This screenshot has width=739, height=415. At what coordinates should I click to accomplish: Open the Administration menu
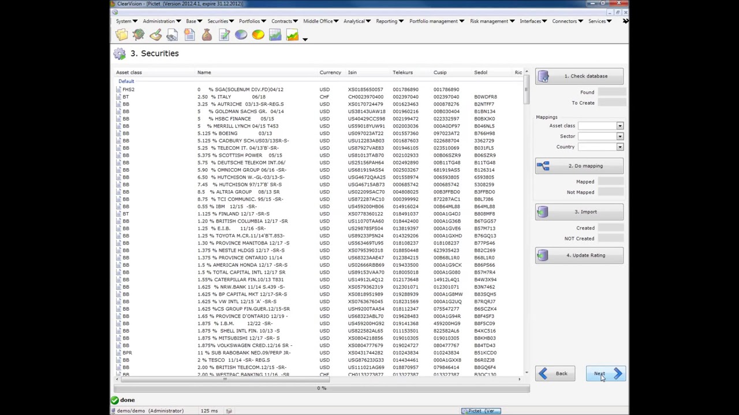[162, 21]
